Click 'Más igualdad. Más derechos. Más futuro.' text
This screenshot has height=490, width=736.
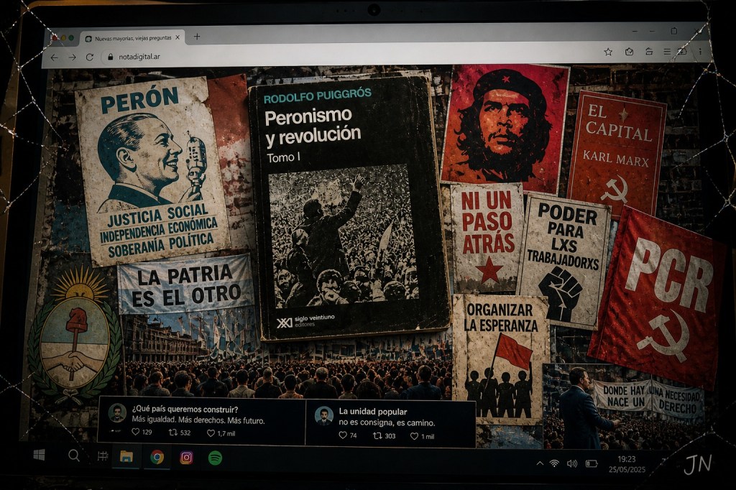(198, 420)
